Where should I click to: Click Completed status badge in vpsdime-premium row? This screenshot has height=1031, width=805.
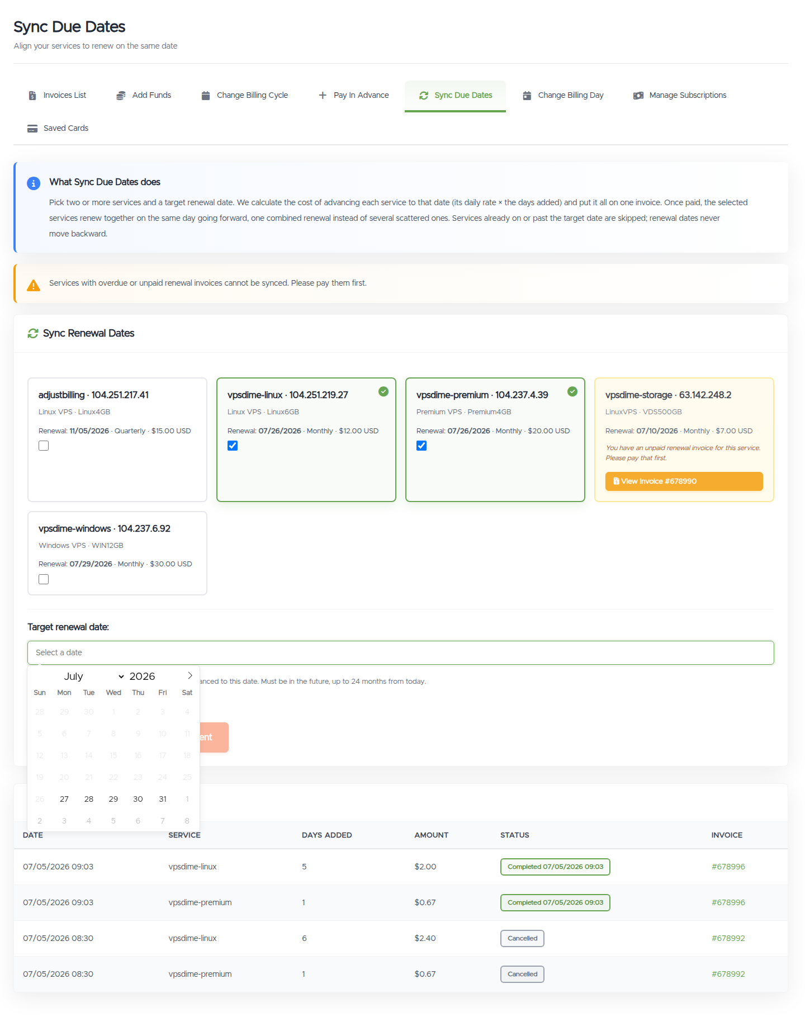pyautogui.click(x=555, y=902)
